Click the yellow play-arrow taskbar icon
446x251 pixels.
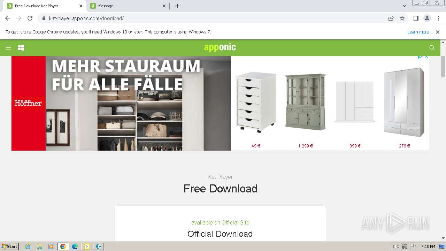coord(87,246)
